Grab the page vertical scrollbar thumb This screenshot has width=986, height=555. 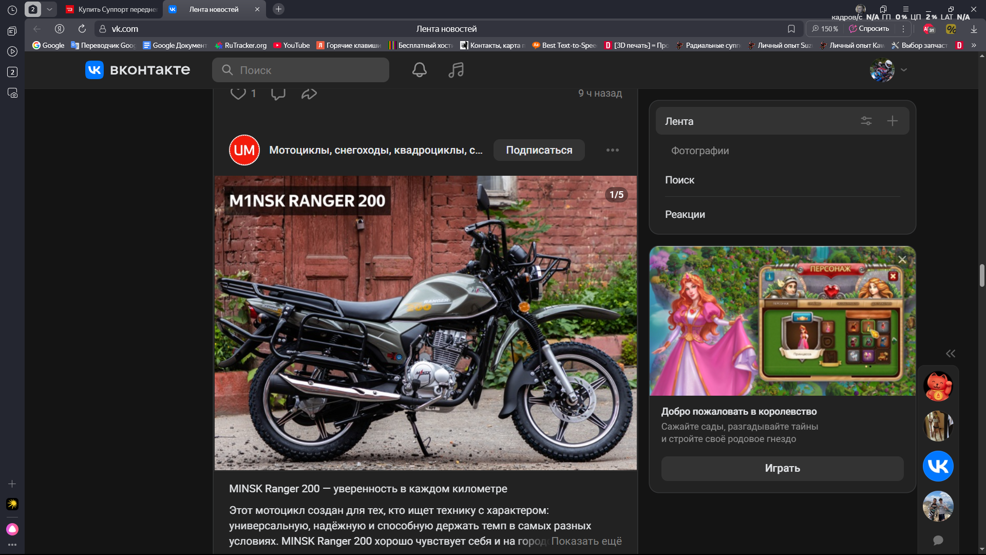click(981, 275)
